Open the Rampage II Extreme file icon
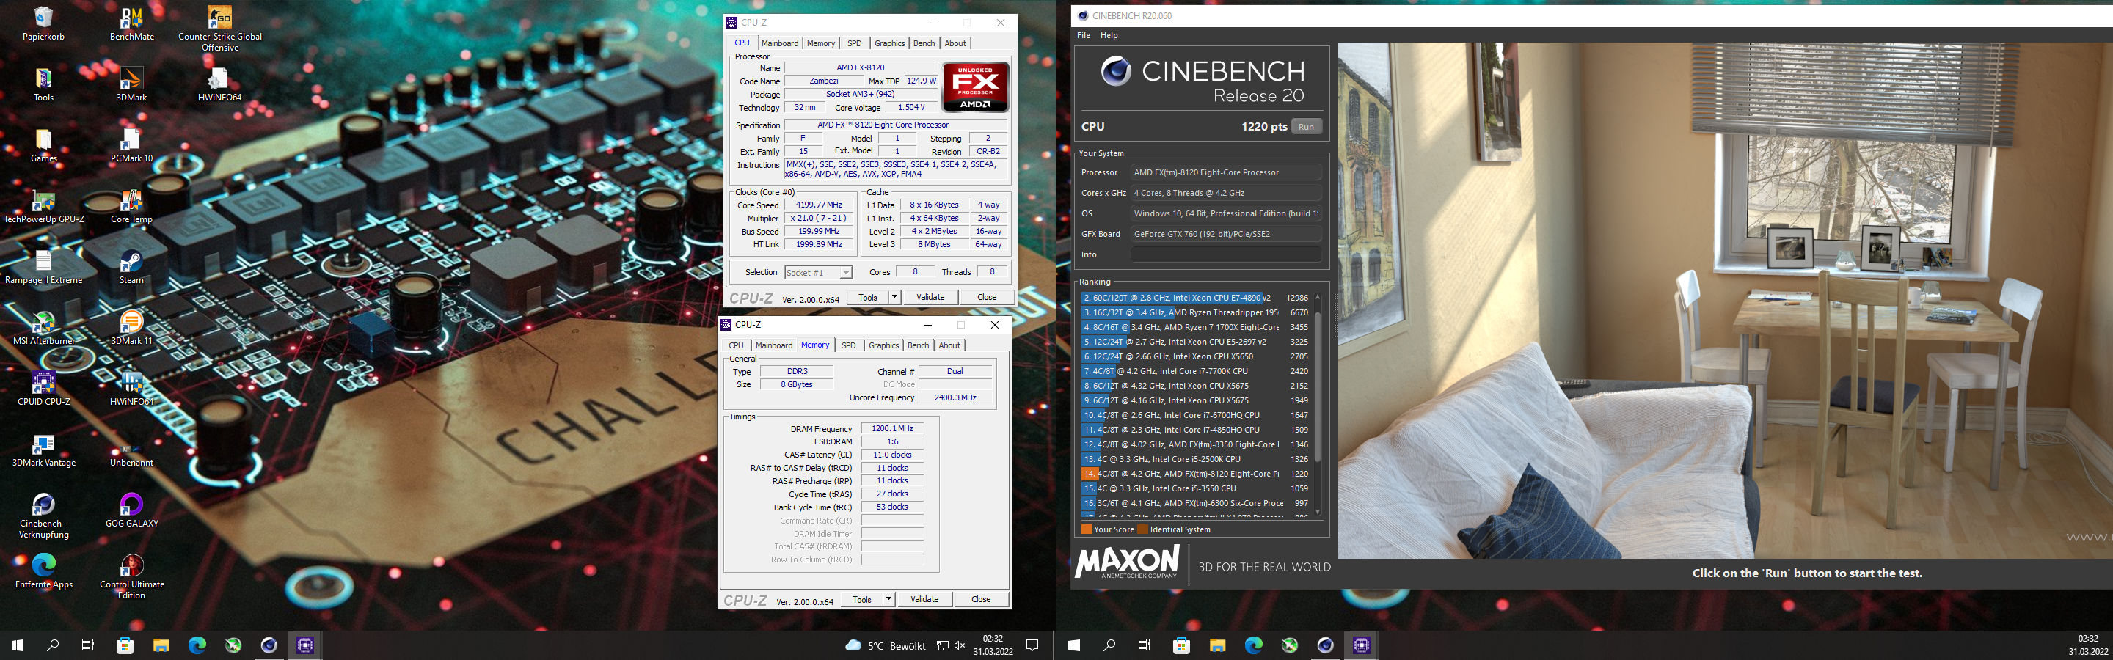The image size is (2113, 660). [43, 267]
